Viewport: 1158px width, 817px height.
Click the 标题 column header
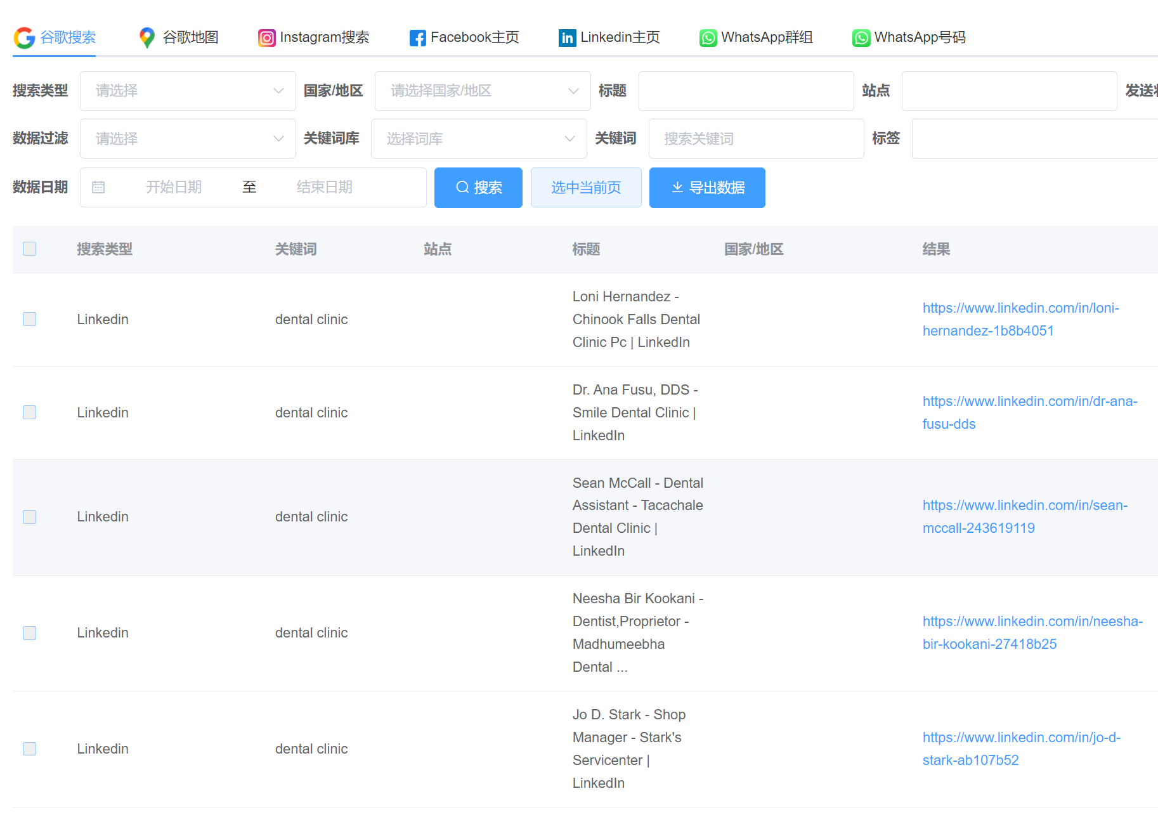(586, 249)
